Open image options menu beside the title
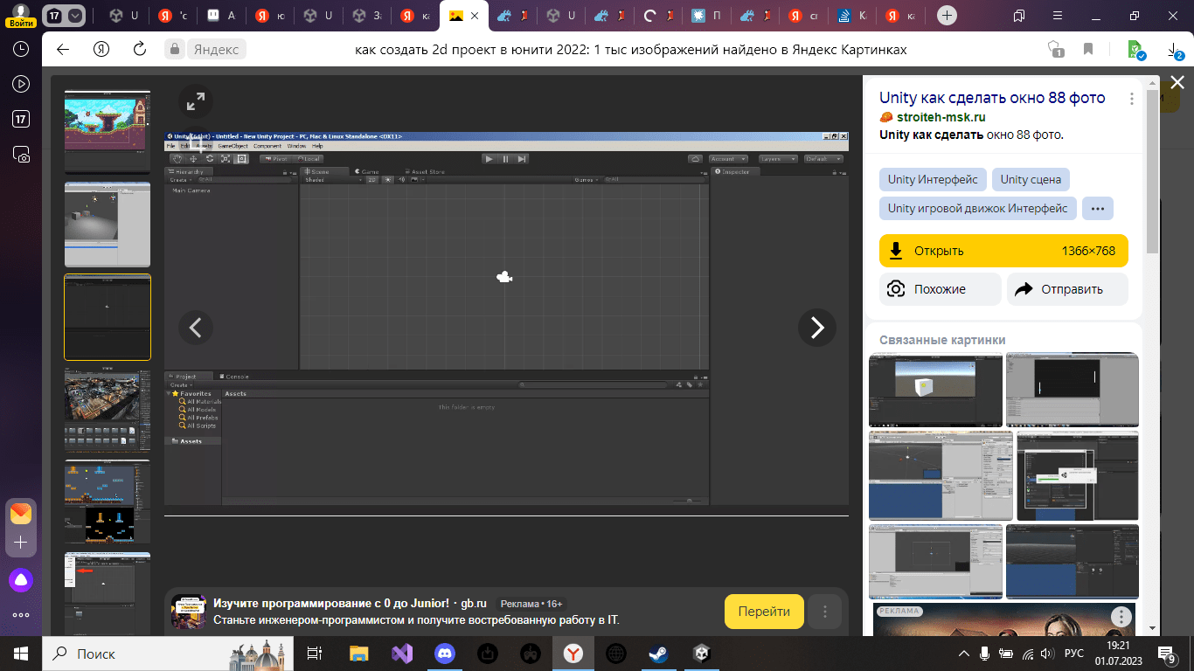Screen dimensions: 1194x671 tap(1132, 99)
